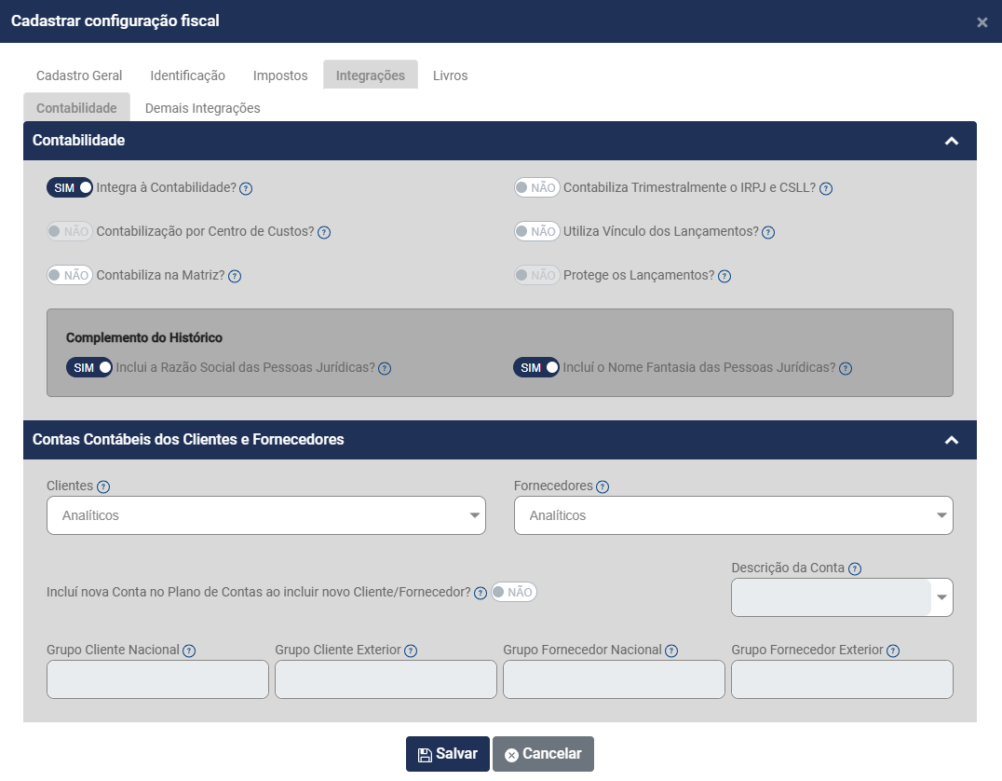Open the Fornecedores dropdown
Image resolution: width=1002 pixels, height=781 pixels.
pos(733,515)
